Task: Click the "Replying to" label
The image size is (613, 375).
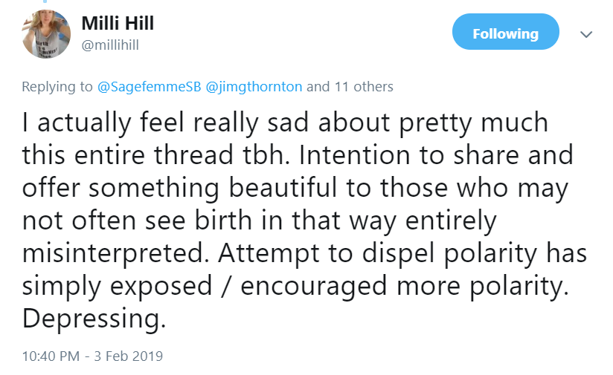Action: tap(57, 87)
